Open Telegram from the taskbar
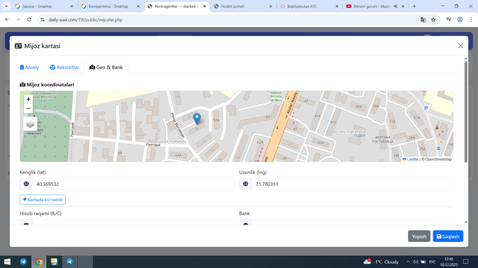Image resolution: width=478 pixels, height=268 pixels. point(23,262)
